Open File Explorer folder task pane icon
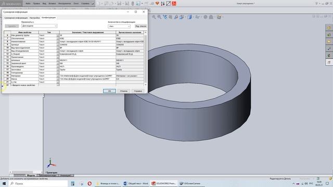 click(x=329, y=42)
